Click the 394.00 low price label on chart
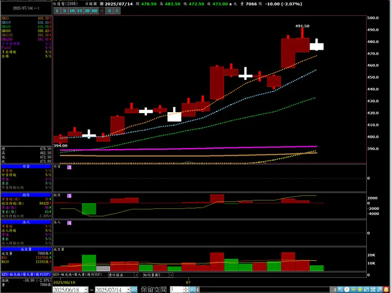 pyautogui.click(x=60, y=146)
